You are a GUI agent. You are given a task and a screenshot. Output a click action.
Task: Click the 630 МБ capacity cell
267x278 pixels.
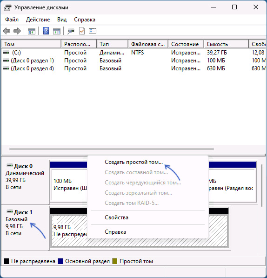click(216, 68)
